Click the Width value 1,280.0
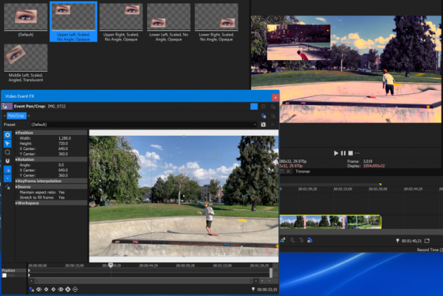 65,138
